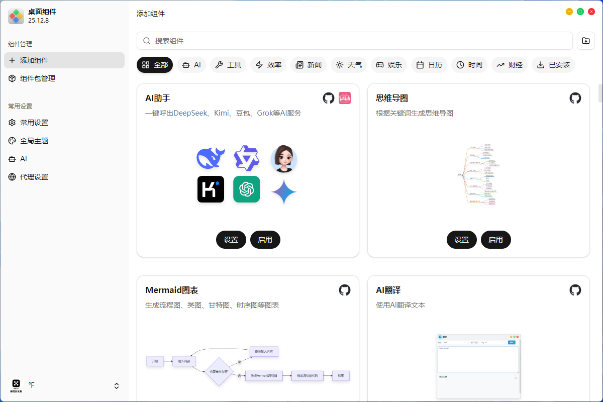603x402 pixels.
Task: Select the 工具 category tab
Action: (x=228, y=65)
